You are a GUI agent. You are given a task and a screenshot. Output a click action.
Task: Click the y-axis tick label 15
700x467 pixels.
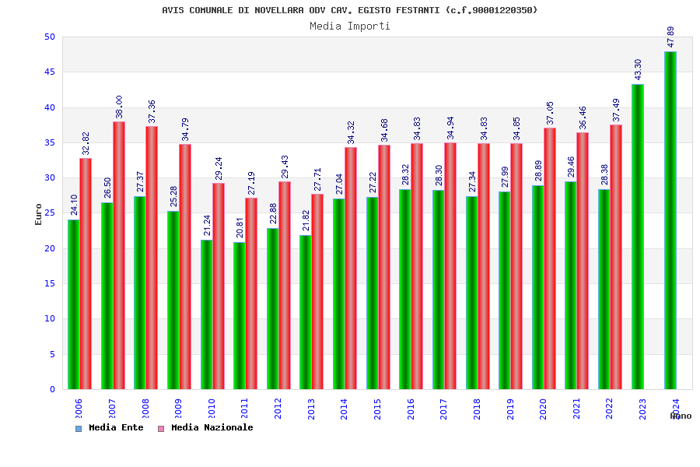coord(50,283)
